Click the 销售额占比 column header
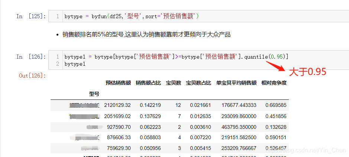Image resolution: width=349 pixels, height=157 pixels. point(148,83)
